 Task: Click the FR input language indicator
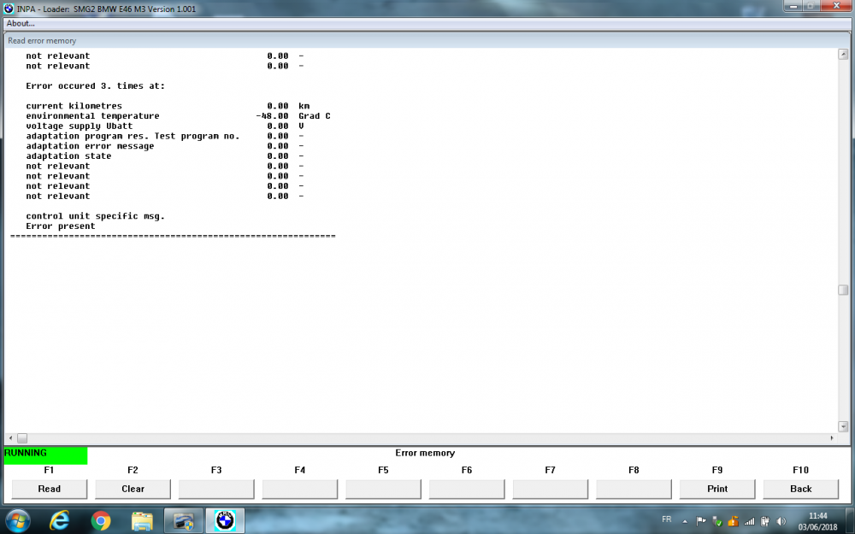click(x=666, y=519)
